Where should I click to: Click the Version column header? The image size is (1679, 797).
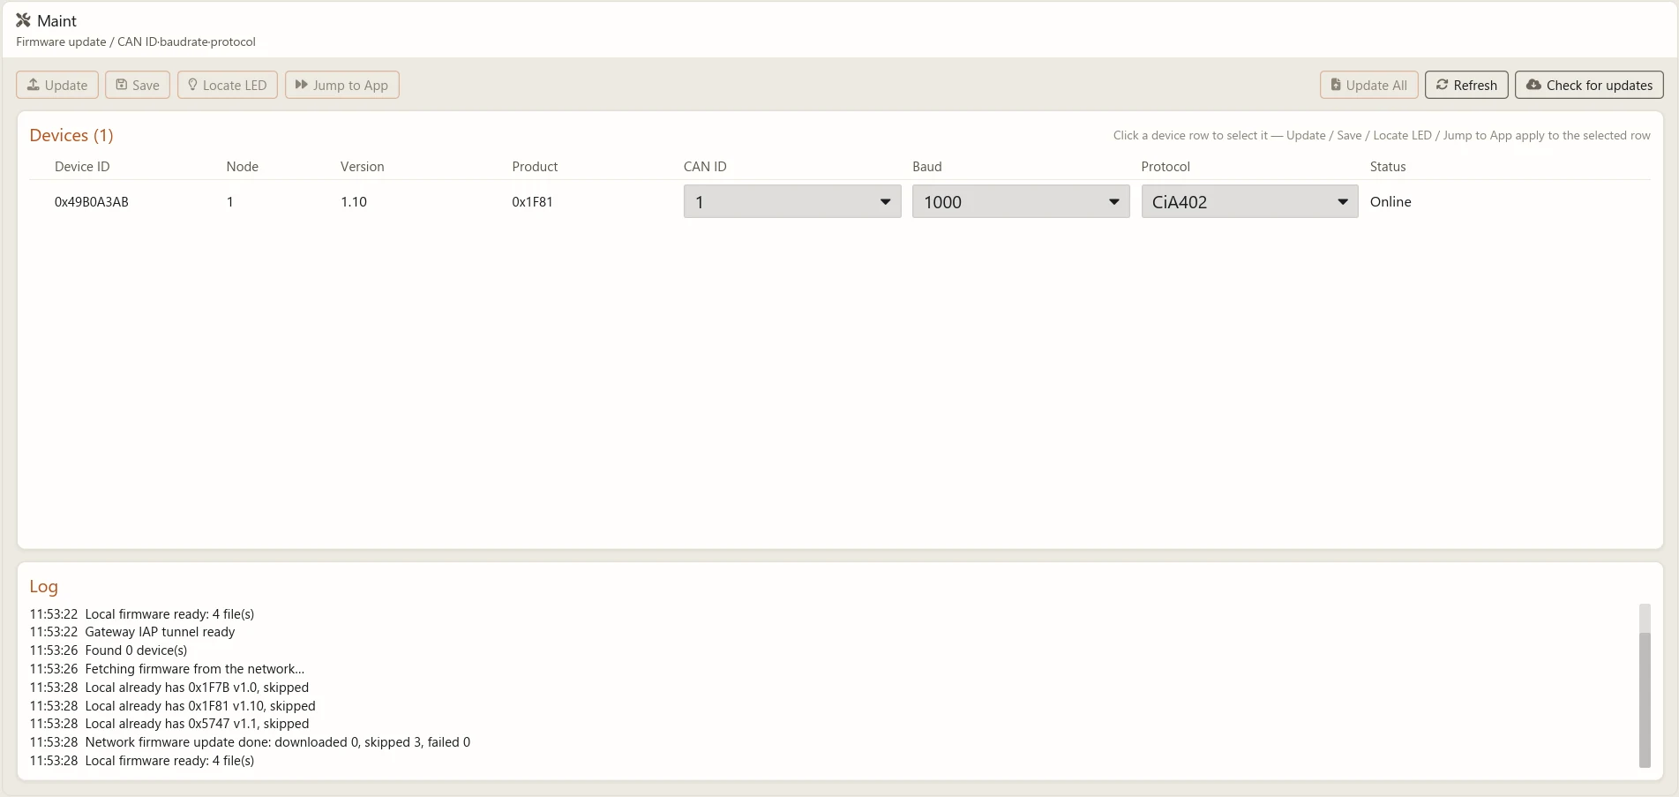363,167
